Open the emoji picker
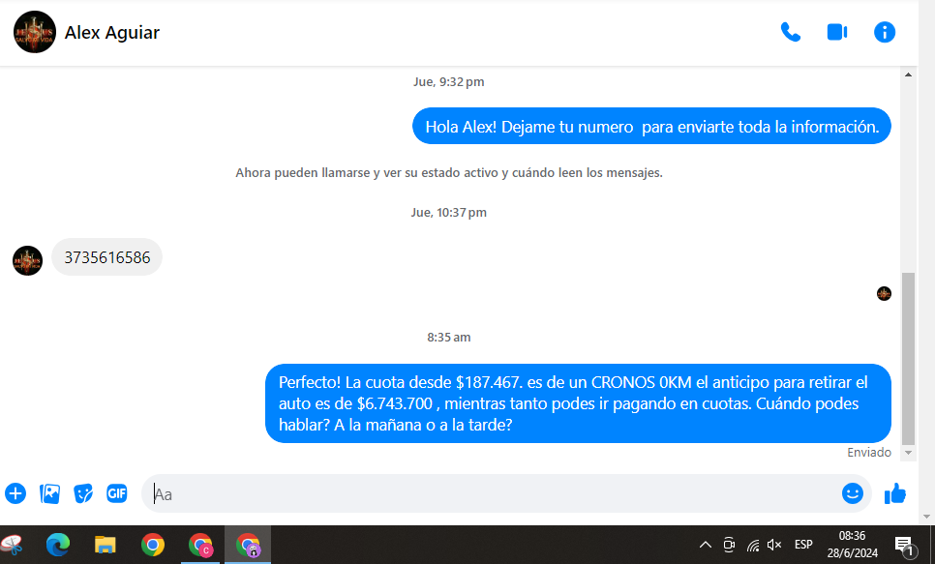 [852, 493]
